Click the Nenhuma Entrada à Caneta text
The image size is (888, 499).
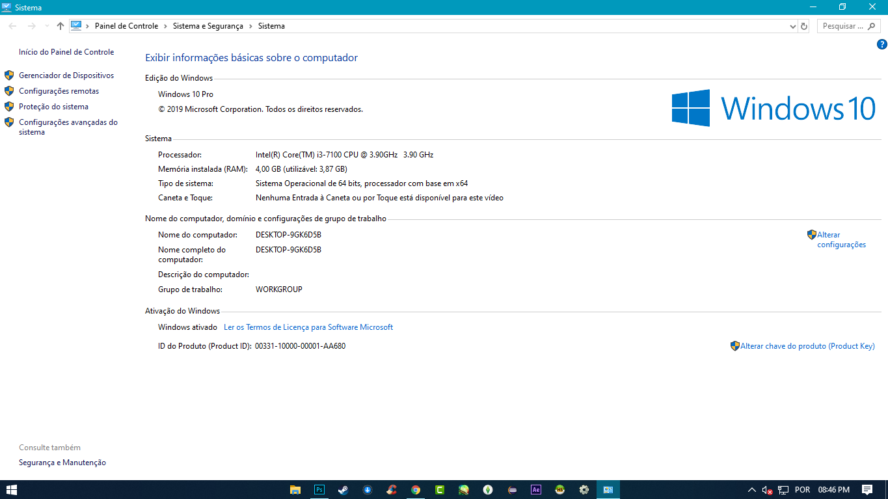(x=379, y=198)
